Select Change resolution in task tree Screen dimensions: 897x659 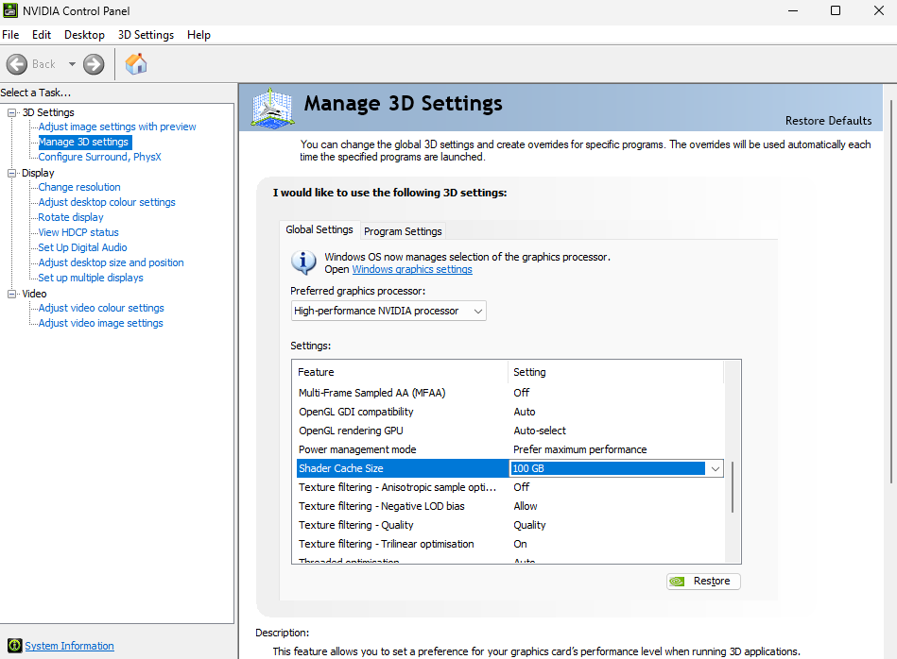(79, 187)
